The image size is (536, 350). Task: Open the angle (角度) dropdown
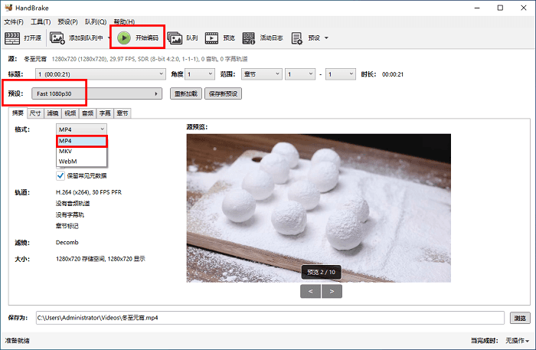pyautogui.click(x=200, y=74)
